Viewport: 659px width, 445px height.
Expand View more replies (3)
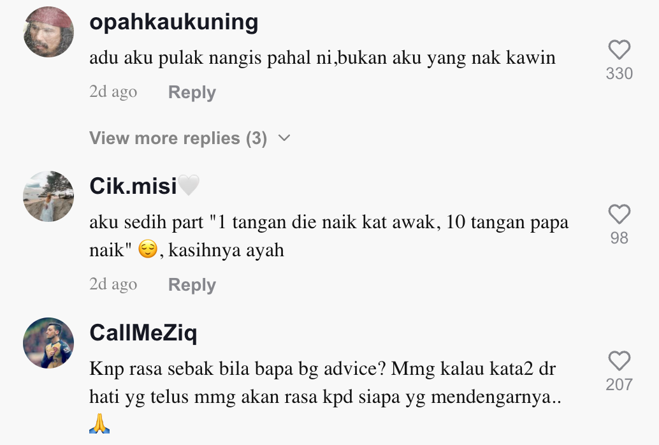[x=189, y=138]
